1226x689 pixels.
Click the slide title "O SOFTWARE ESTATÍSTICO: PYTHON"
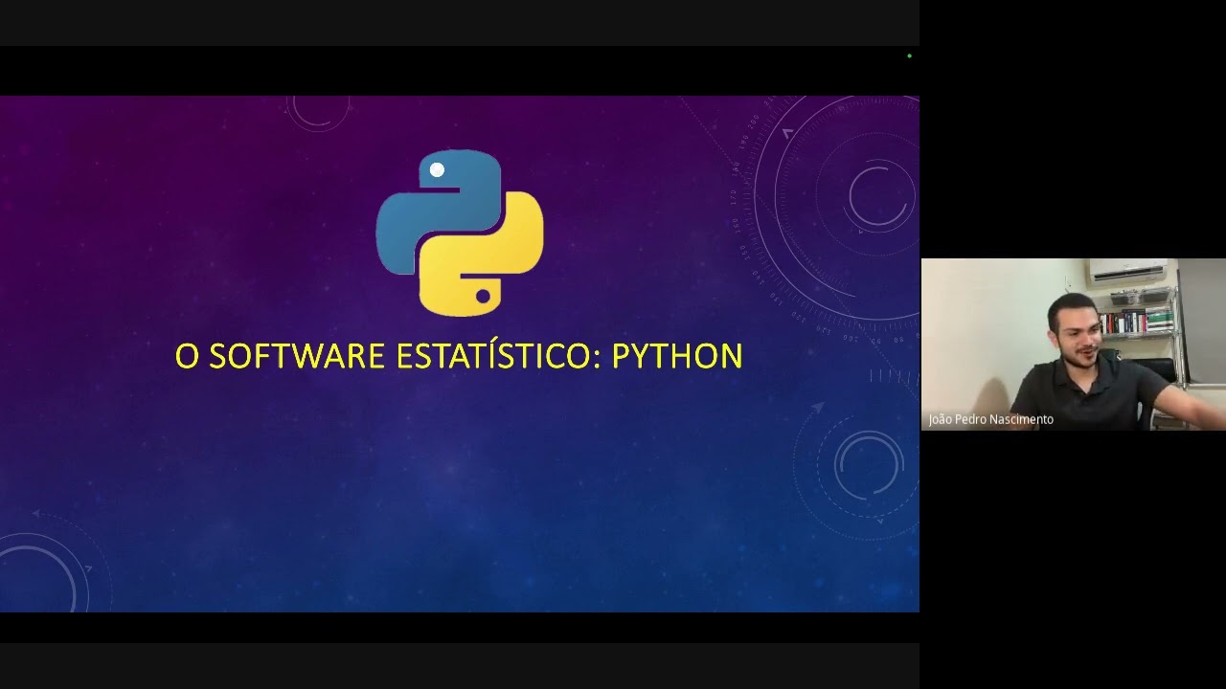[x=459, y=356]
